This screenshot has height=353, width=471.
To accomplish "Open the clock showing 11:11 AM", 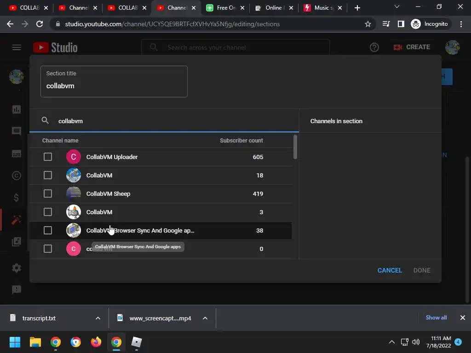I will pos(438,342).
